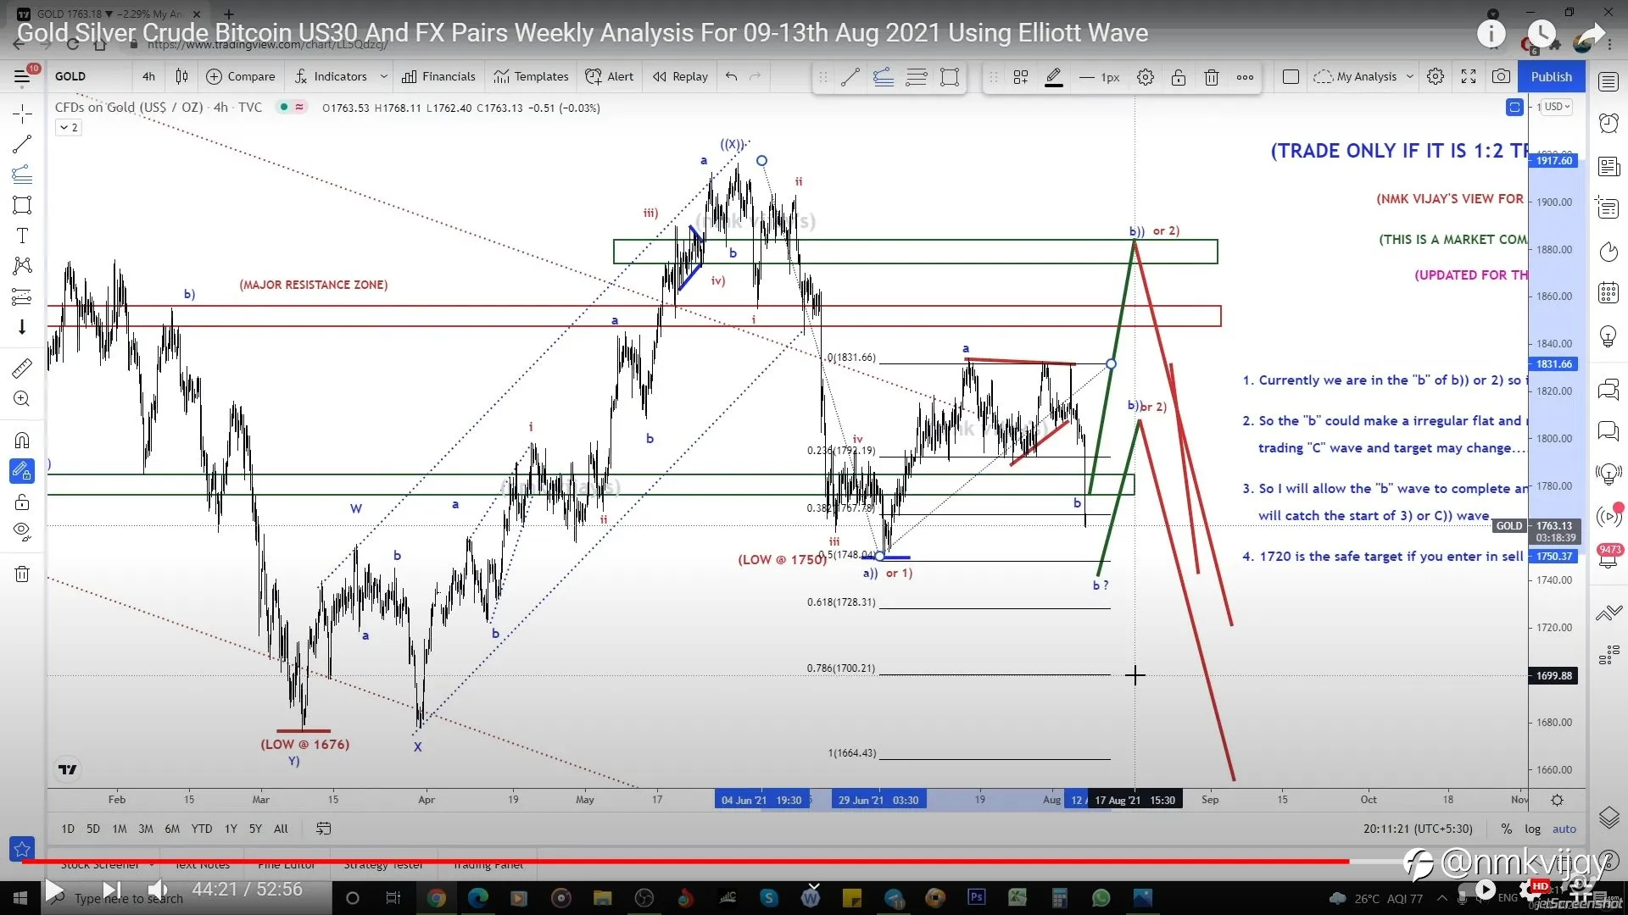The image size is (1628, 915).
Task: Delete selected drawing with floating toolbar trash
Action: point(1212,77)
